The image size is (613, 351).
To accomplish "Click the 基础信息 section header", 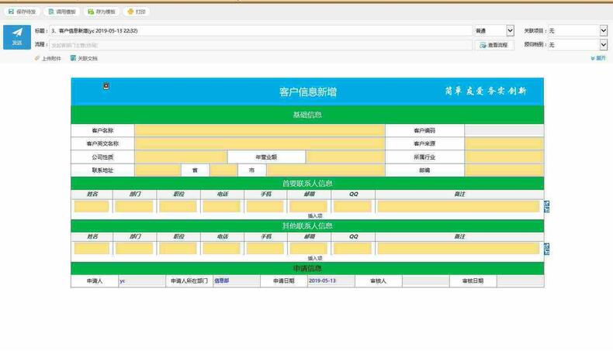I will click(x=307, y=115).
